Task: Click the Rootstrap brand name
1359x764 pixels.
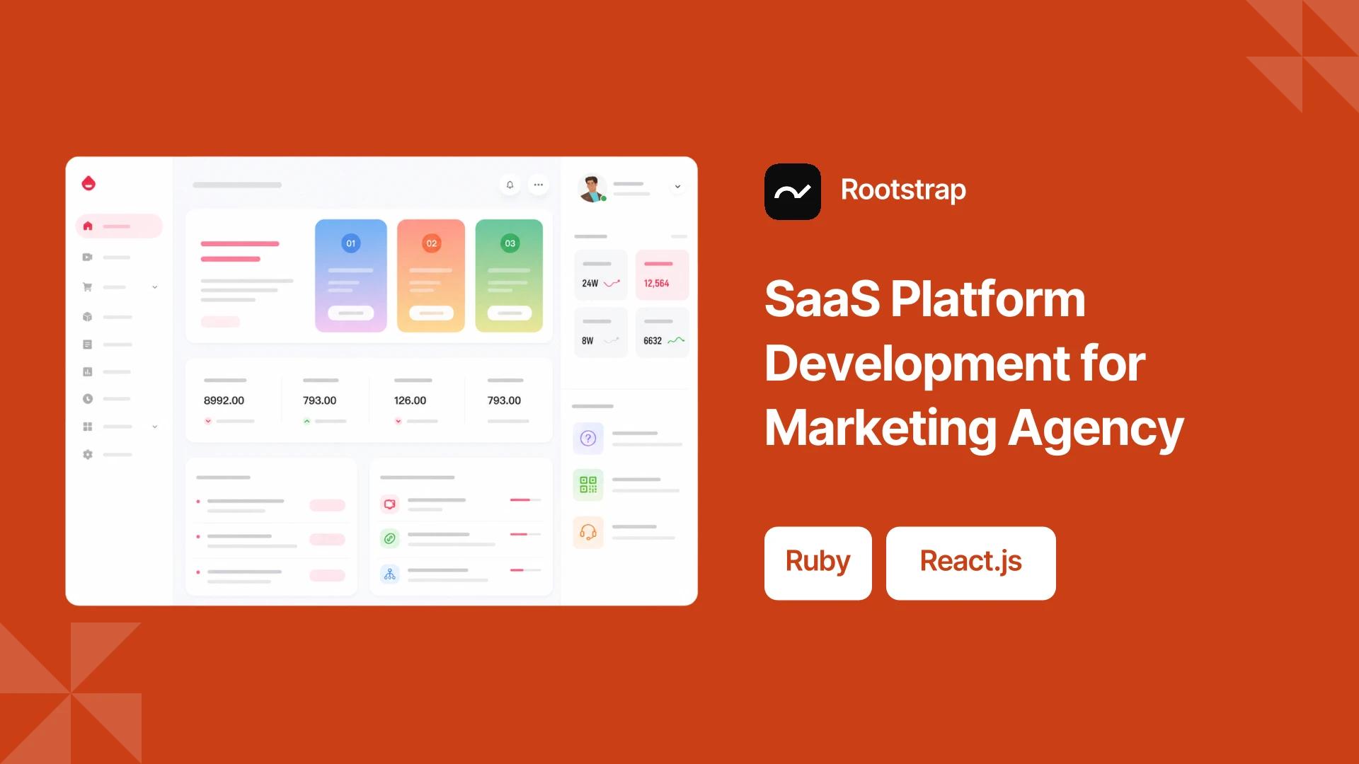Action: point(903,190)
